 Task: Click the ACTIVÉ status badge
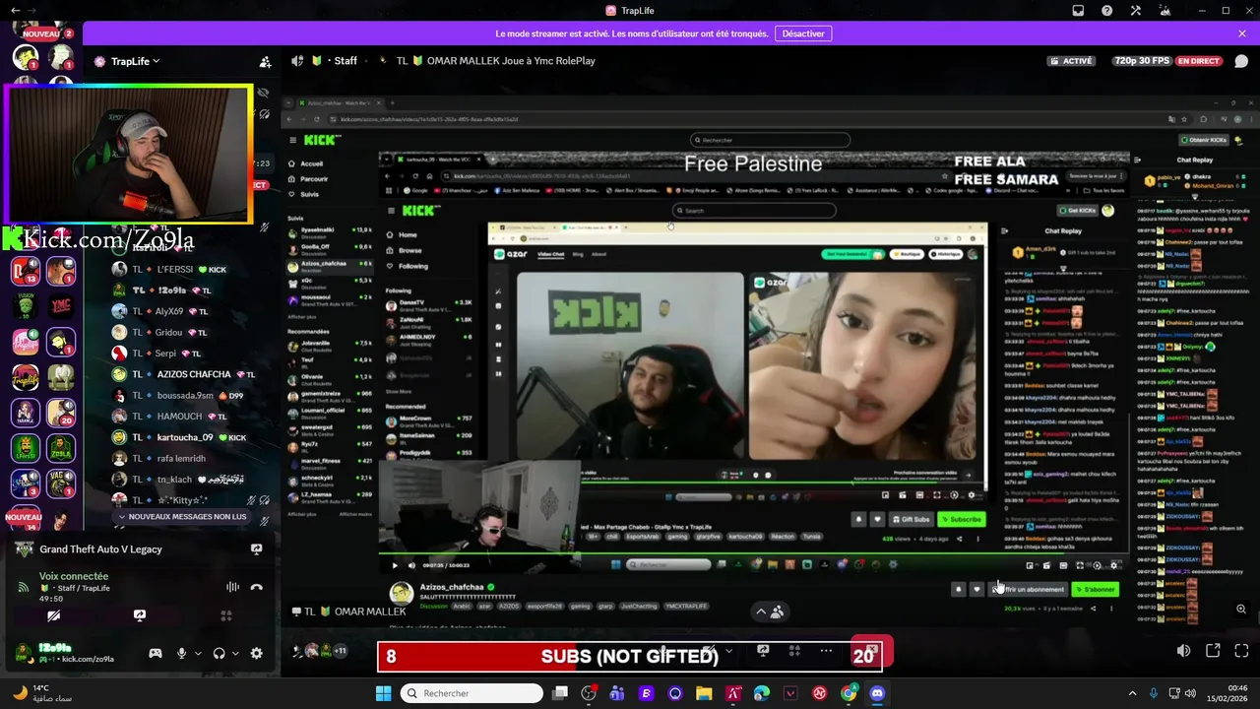coord(1071,61)
